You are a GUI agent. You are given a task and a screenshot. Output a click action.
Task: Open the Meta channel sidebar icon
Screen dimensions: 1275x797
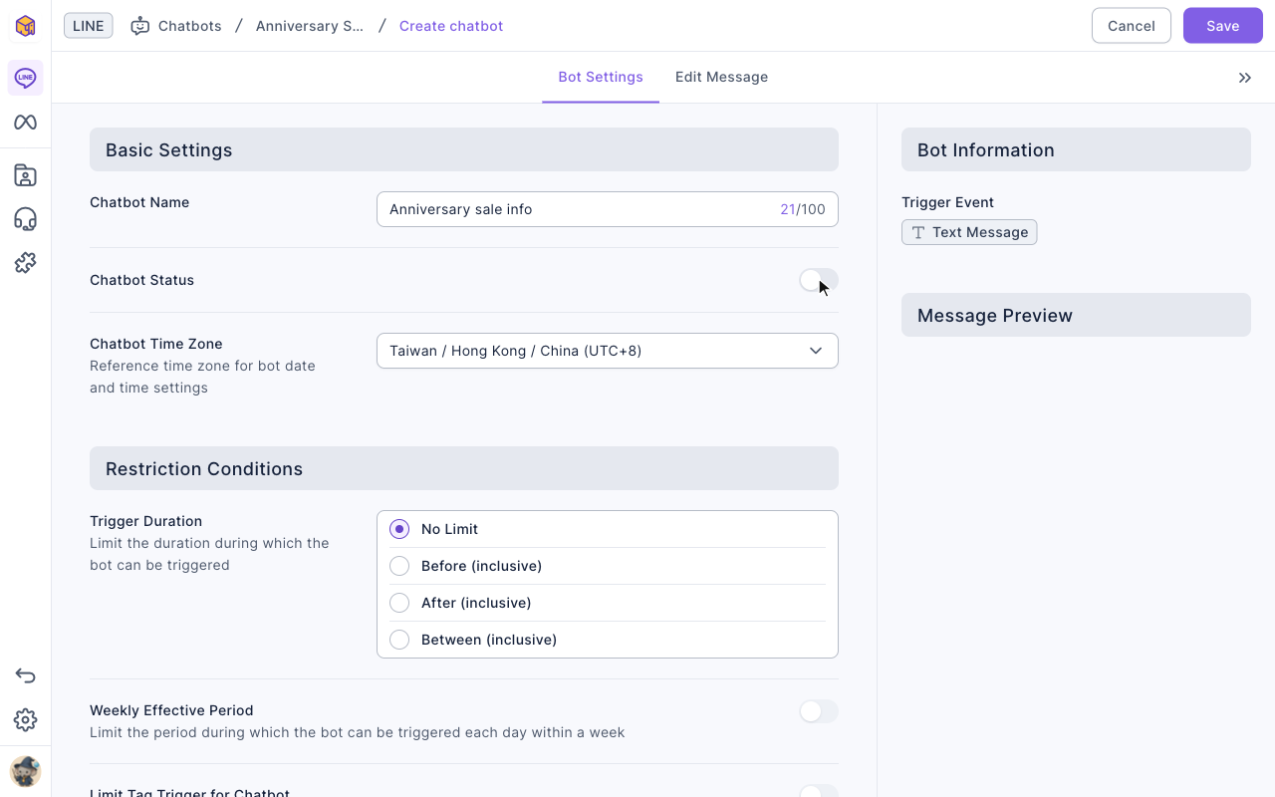click(26, 123)
